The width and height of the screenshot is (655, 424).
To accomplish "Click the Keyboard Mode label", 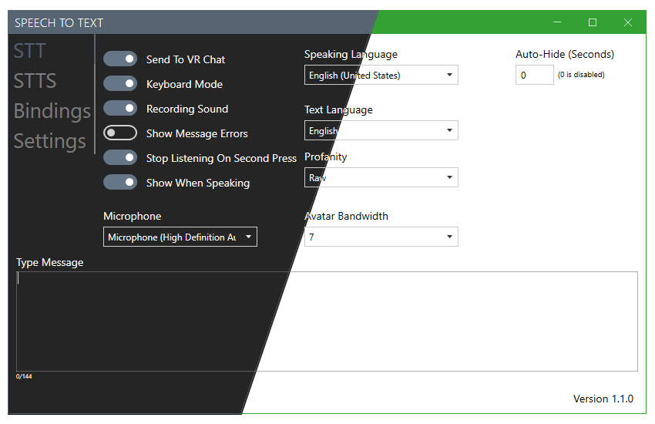I will [184, 84].
